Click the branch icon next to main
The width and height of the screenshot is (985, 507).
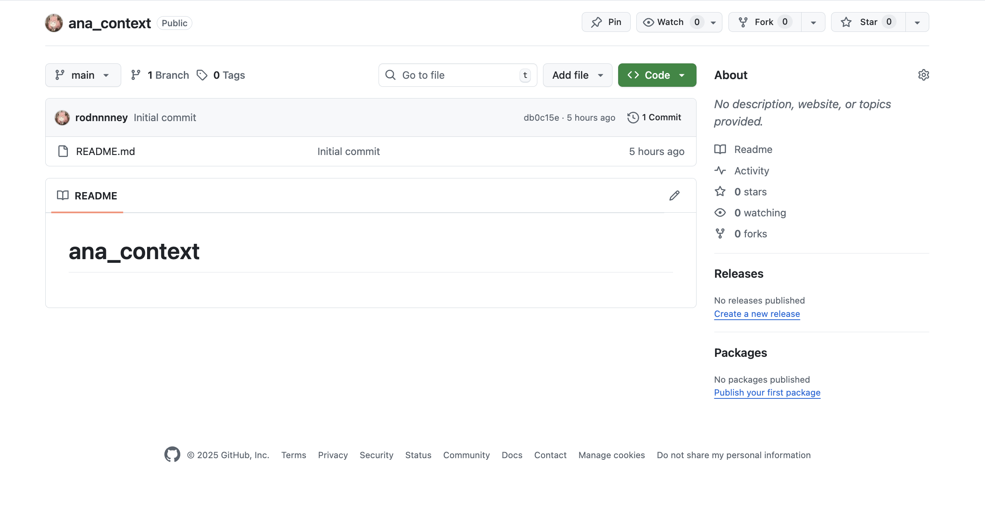click(x=136, y=75)
